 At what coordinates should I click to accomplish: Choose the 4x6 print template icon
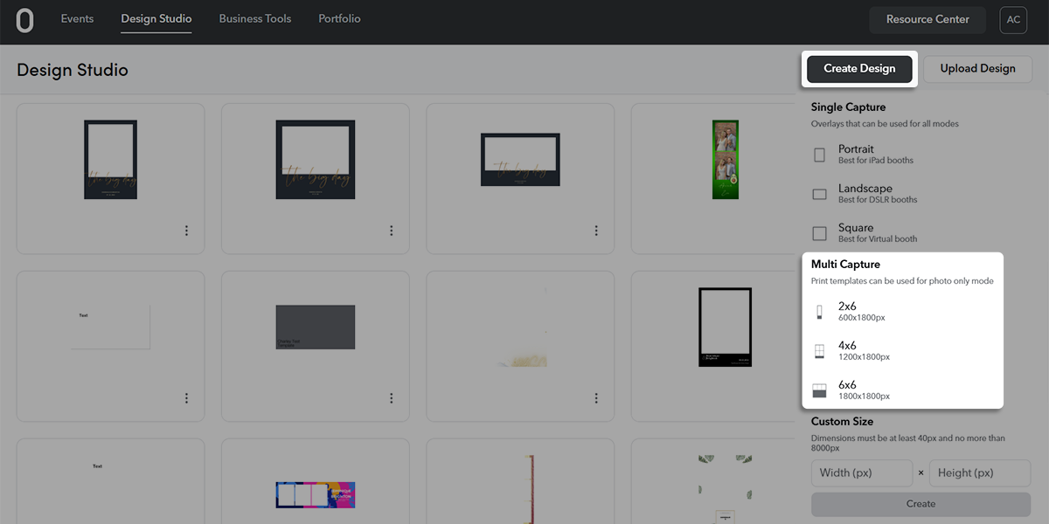(819, 351)
